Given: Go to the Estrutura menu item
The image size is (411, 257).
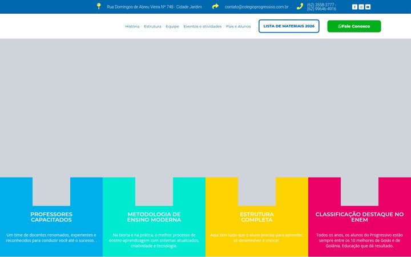Looking at the screenshot, I should (152, 26).
